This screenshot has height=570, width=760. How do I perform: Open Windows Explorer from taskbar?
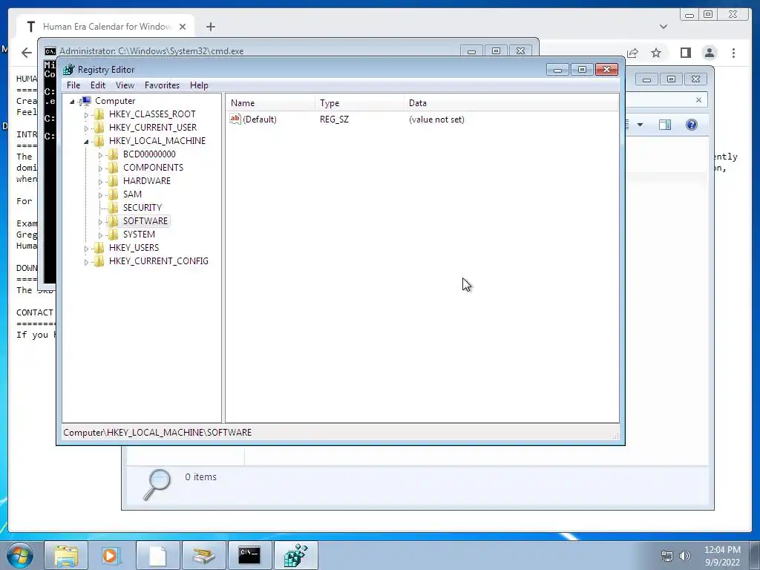coord(66,555)
